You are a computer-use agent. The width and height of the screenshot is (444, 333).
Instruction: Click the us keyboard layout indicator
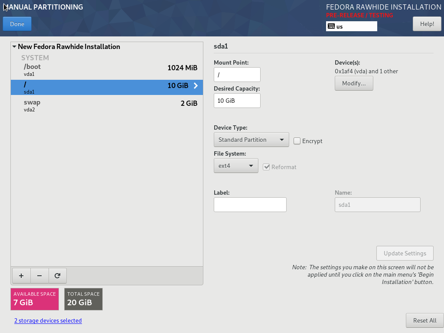351,26
